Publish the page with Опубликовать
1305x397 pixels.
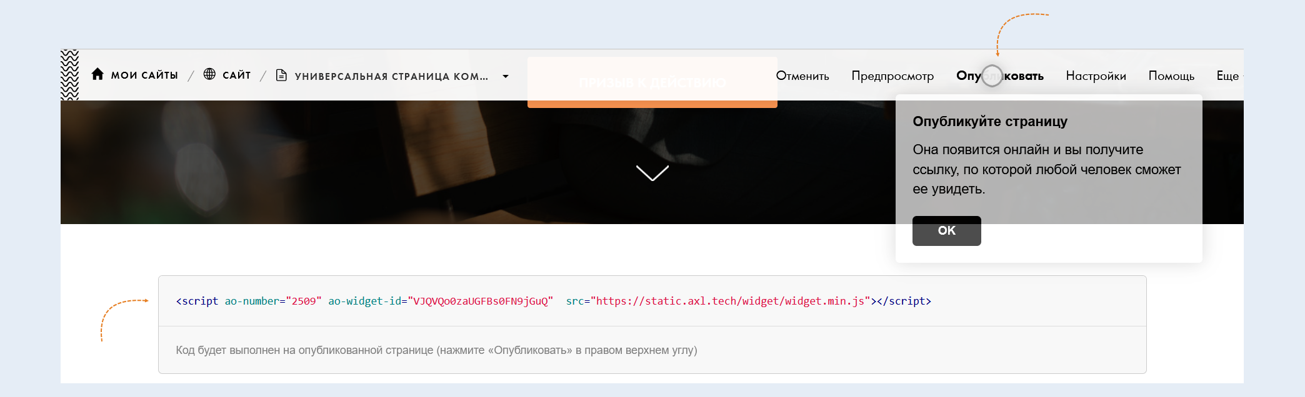[x=999, y=76]
